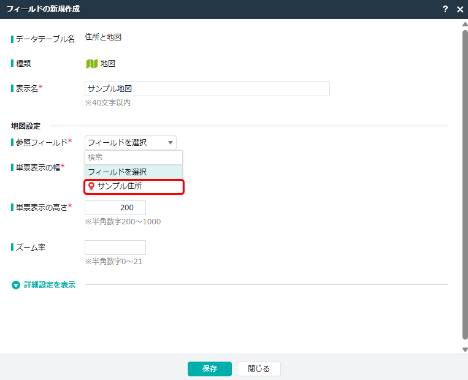Click the 単票表示の幅 label
Screen dimensions: 468x380
point(38,168)
